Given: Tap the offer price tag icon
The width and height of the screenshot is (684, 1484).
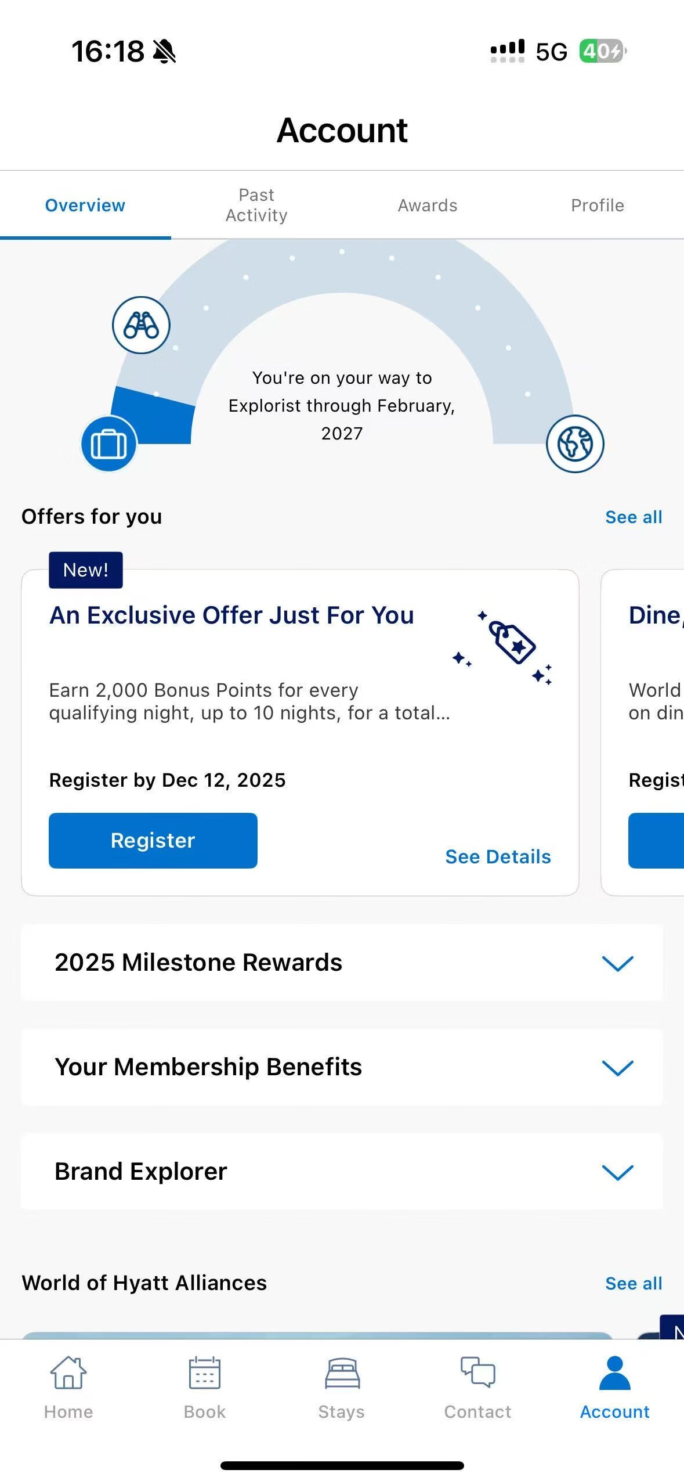Looking at the screenshot, I should (x=511, y=642).
